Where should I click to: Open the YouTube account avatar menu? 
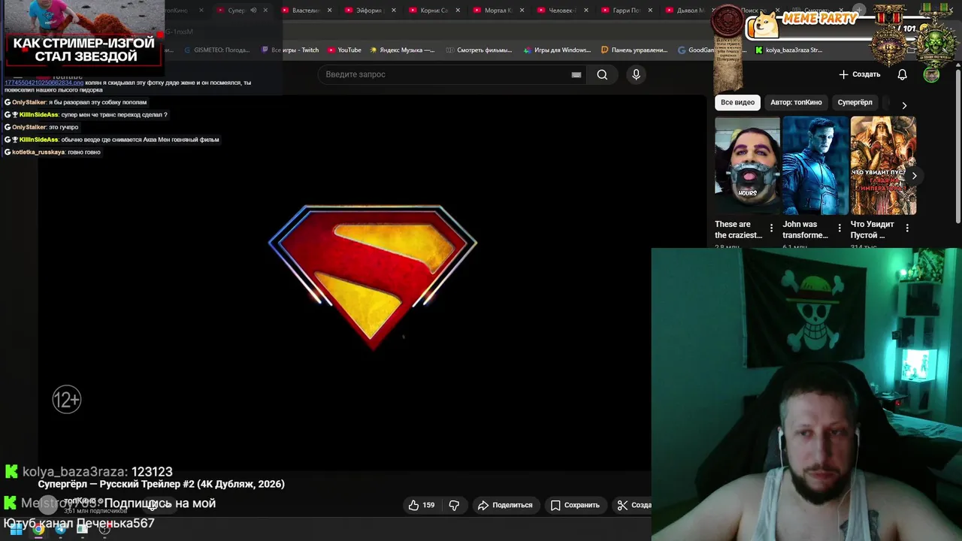(931, 74)
